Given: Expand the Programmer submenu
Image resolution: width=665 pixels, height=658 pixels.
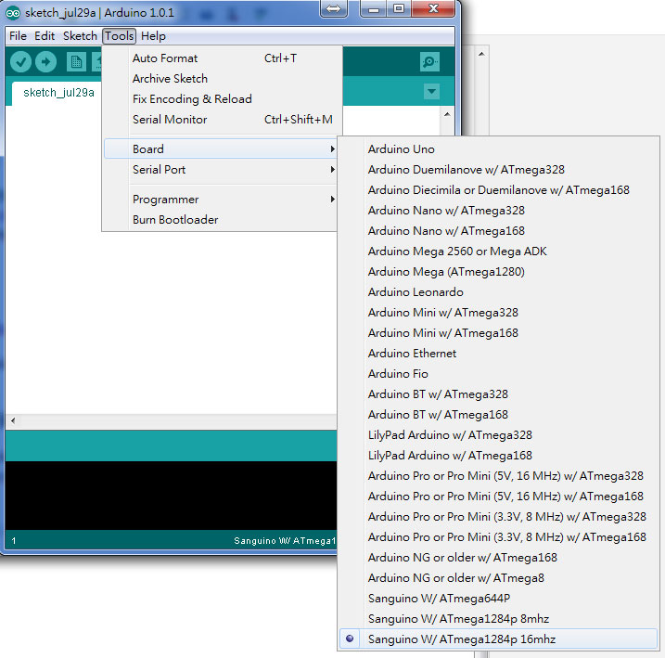Looking at the screenshot, I should (x=221, y=199).
